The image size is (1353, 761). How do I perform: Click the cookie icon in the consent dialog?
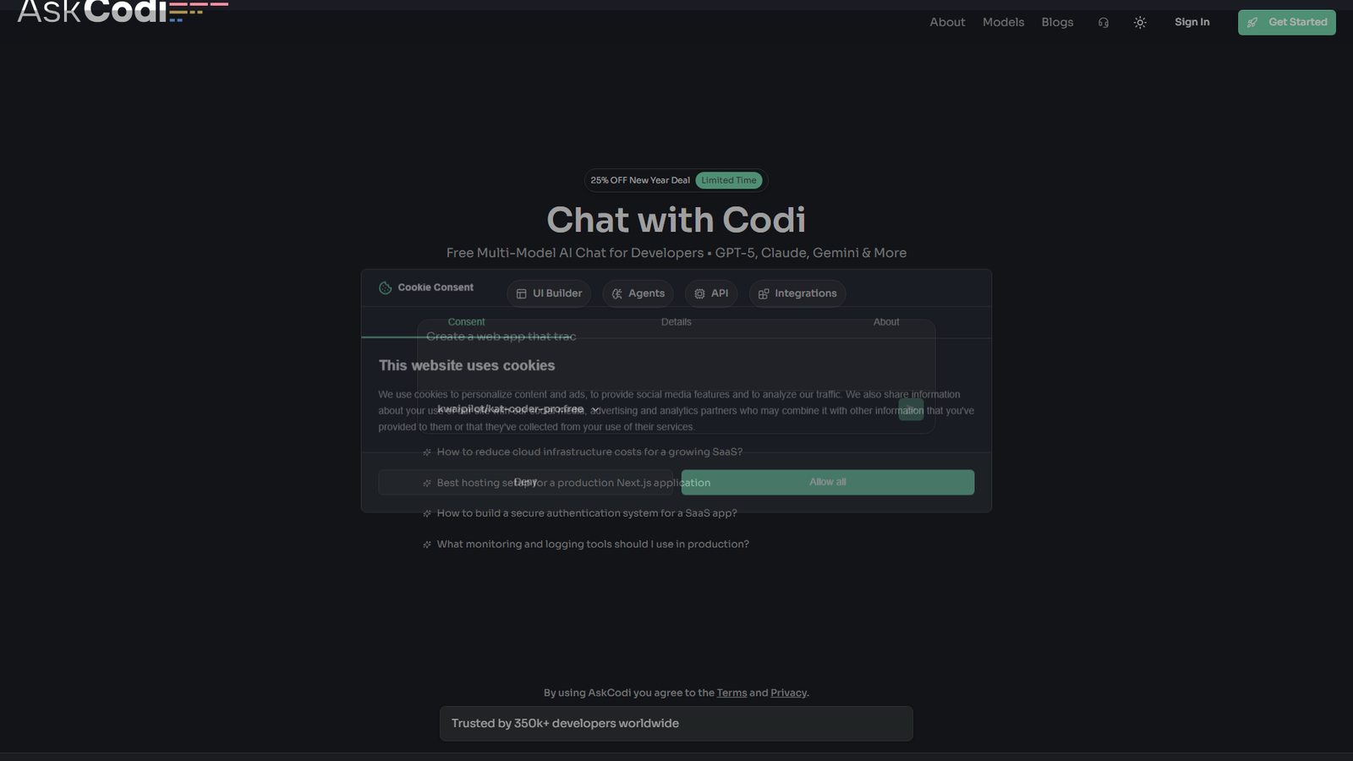point(385,287)
